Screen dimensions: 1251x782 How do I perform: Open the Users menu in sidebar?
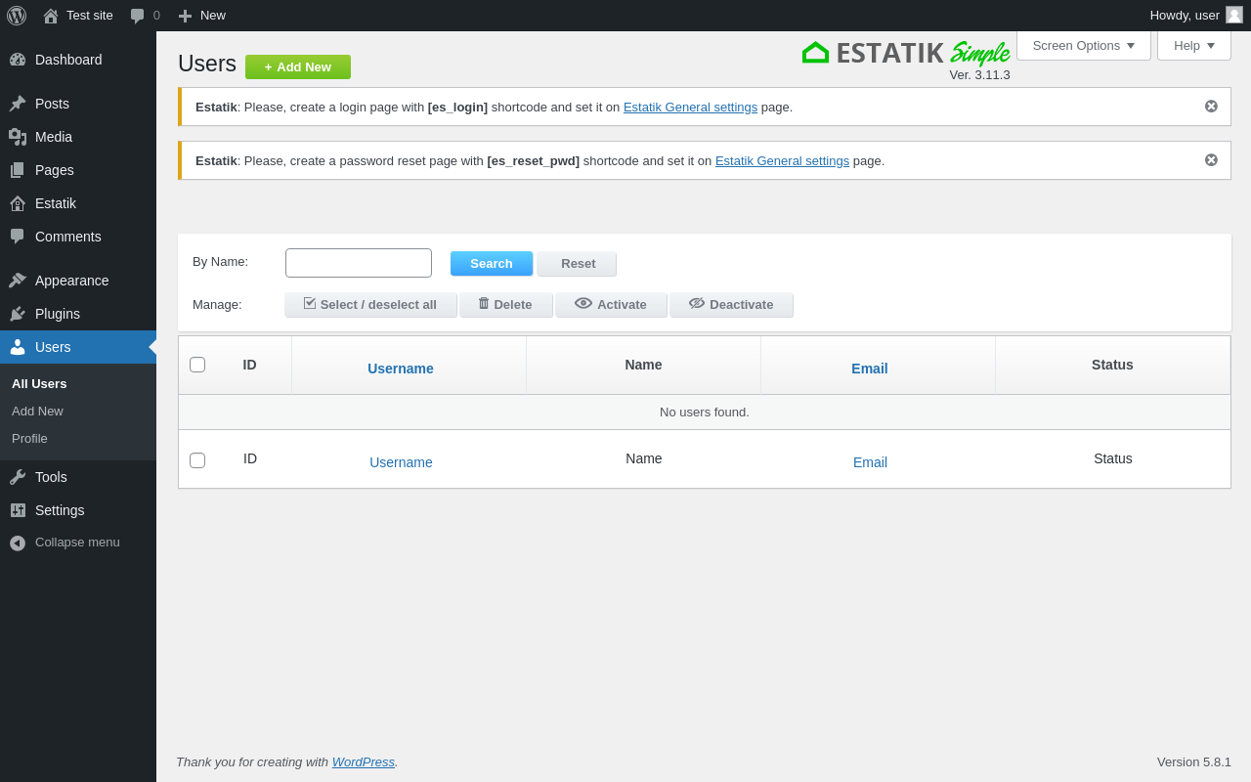(78, 347)
